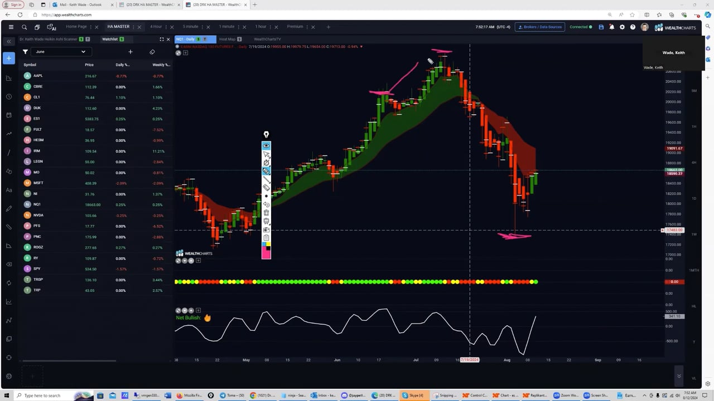714x401 pixels.
Task: Click the trash delete drawings icon
Action: click(266, 213)
